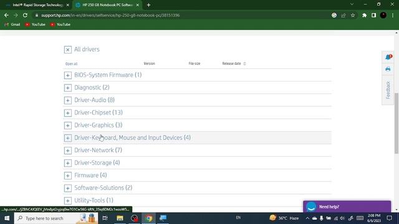Click Version column header
The image size is (399, 224).
point(149,63)
